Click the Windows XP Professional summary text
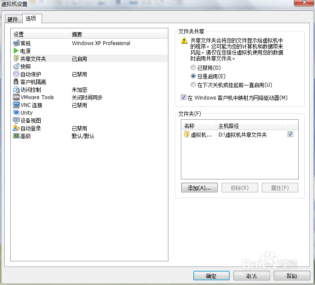Viewport: 315px width, 285px height. 101,43
